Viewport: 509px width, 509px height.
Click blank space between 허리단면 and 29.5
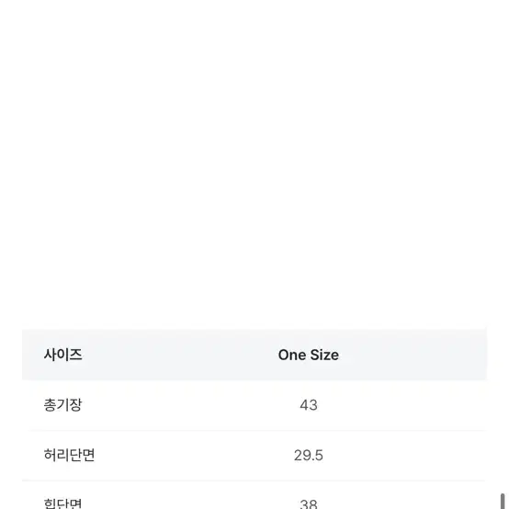pos(194,456)
